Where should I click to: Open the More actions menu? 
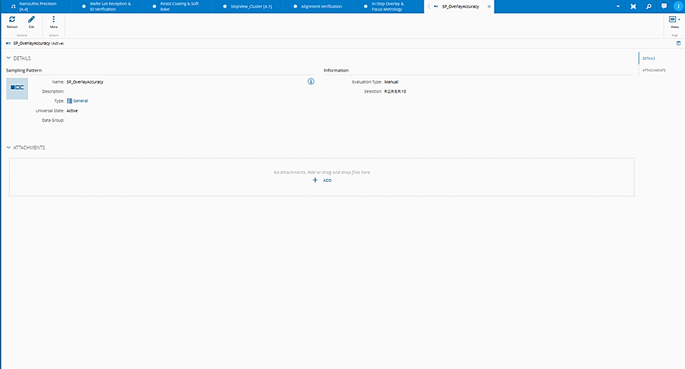pyautogui.click(x=53, y=22)
